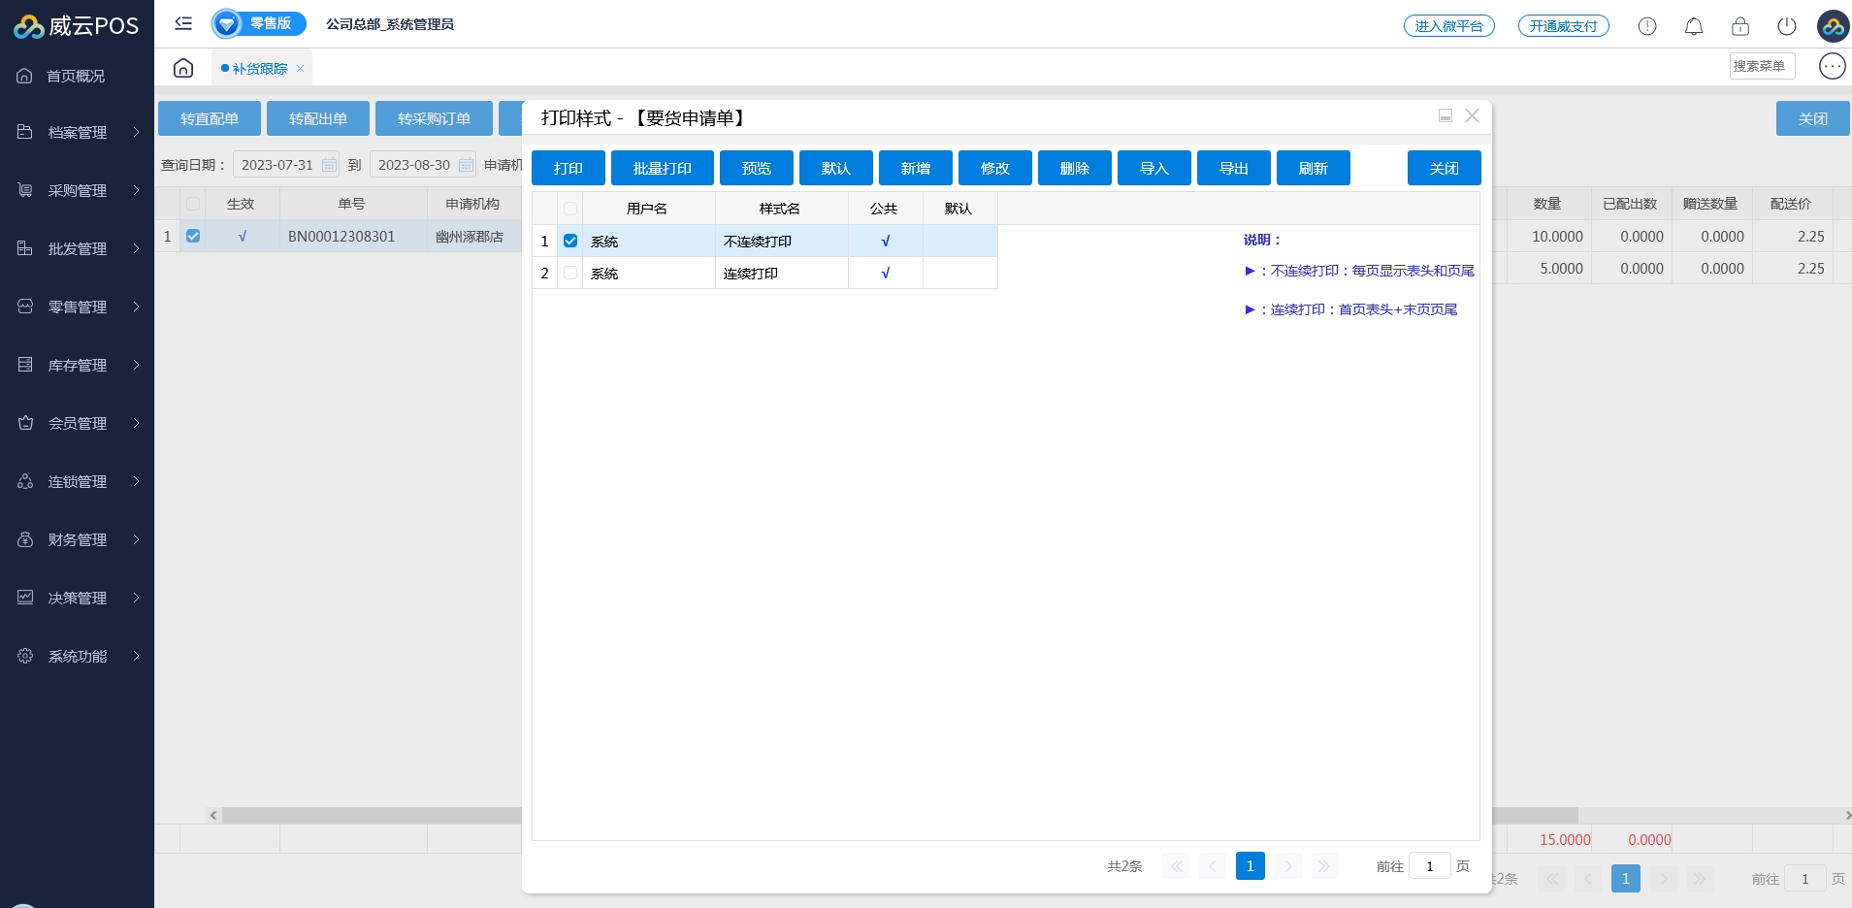The width and height of the screenshot is (1852, 908).
Task: Expand the 系统功能 sidebar menu
Action: (x=78, y=656)
